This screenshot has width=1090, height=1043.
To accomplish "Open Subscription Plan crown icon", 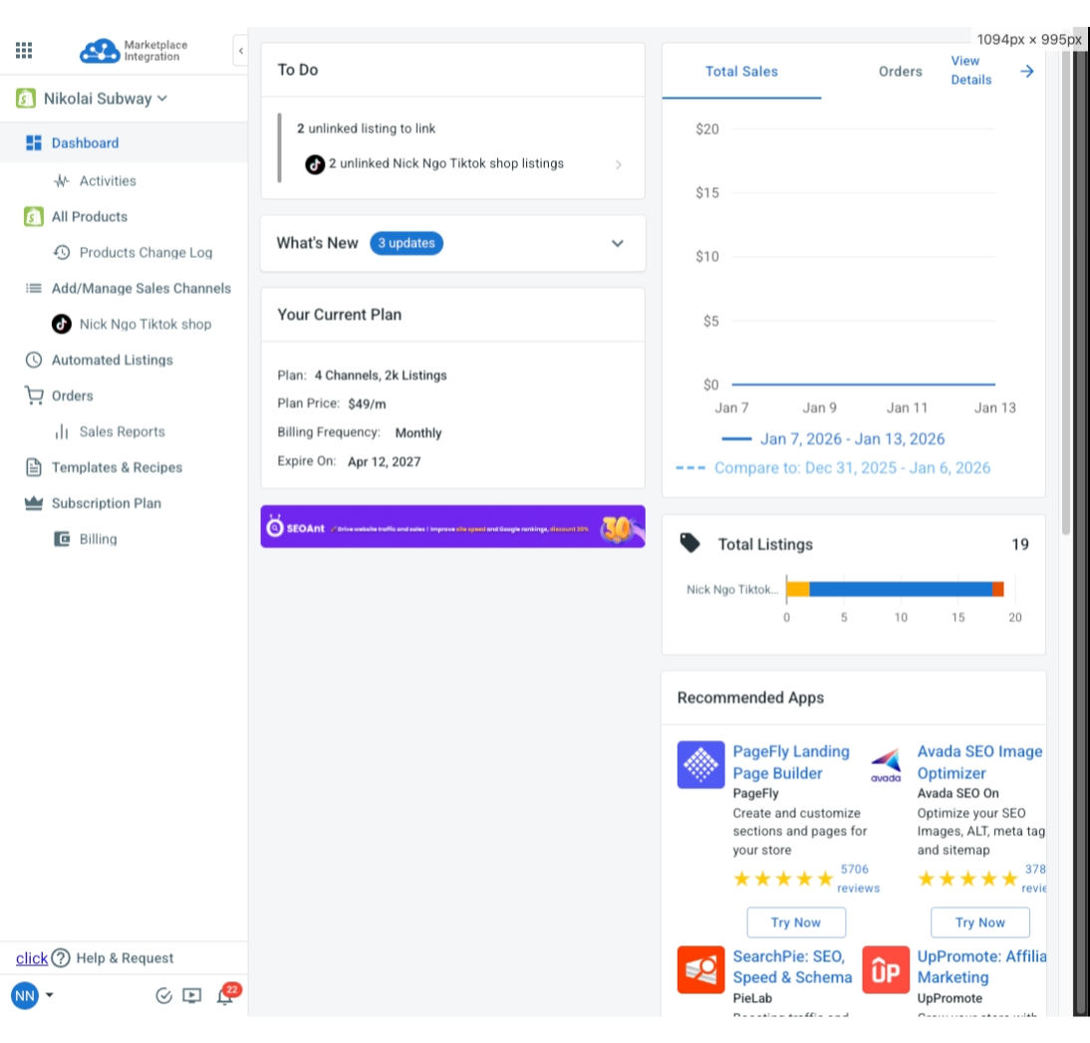I will [x=34, y=503].
